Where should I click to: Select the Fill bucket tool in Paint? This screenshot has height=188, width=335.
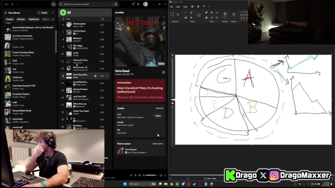pyautogui.click(x=211, y=13)
